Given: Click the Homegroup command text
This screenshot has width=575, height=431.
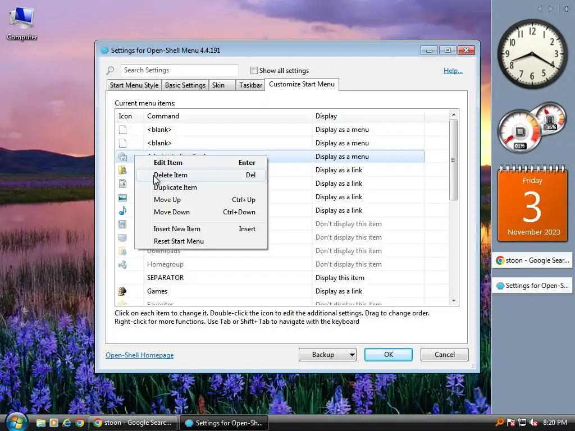Looking at the screenshot, I should [165, 264].
